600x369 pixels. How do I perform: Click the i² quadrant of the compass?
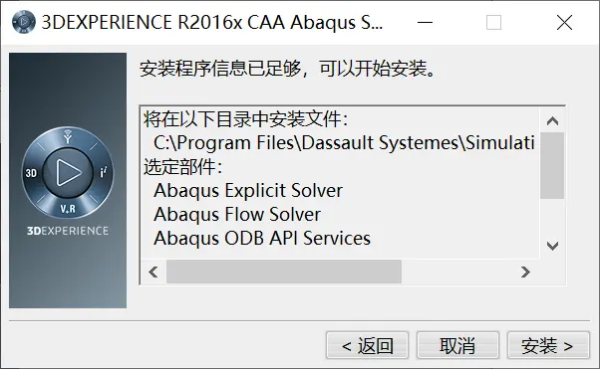(x=104, y=172)
